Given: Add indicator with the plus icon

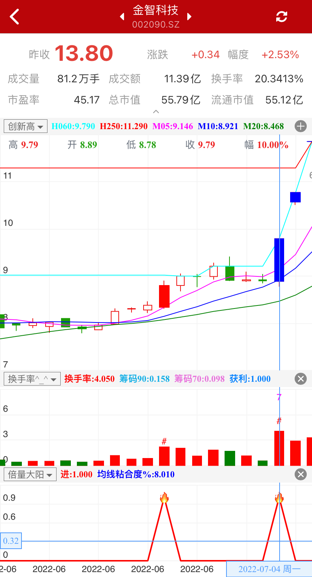Looking at the screenshot, I should click(x=301, y=126).
